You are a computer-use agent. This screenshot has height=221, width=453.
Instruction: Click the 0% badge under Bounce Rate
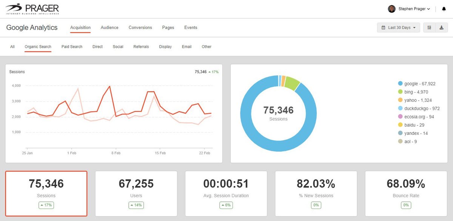tap(406, 205)
